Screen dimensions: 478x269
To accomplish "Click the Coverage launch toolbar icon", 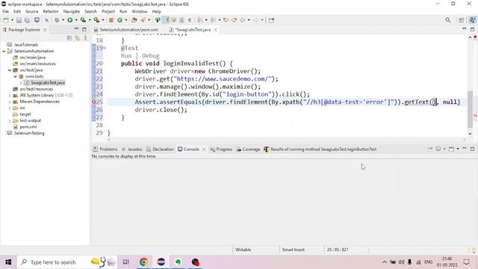I will (83, 20).
